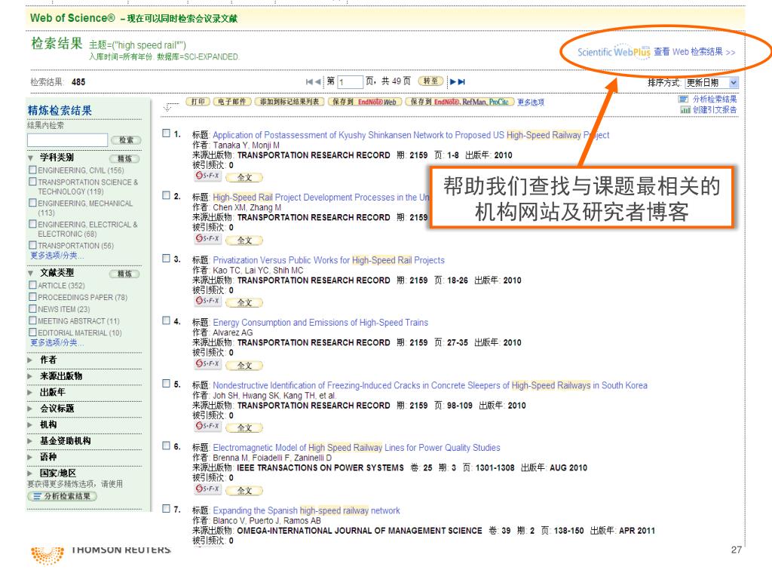Click 分析检索结果 button in left panel
The height and width of the screenshot is (579, 772).
pyautogui.click(x=62, y=496)
